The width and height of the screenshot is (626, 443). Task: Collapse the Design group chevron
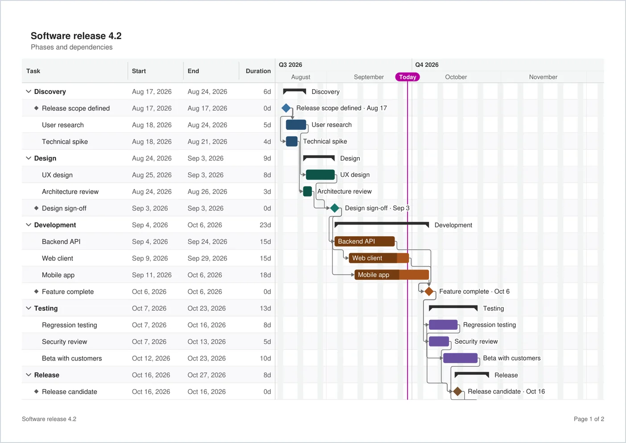tap(29, 158)
